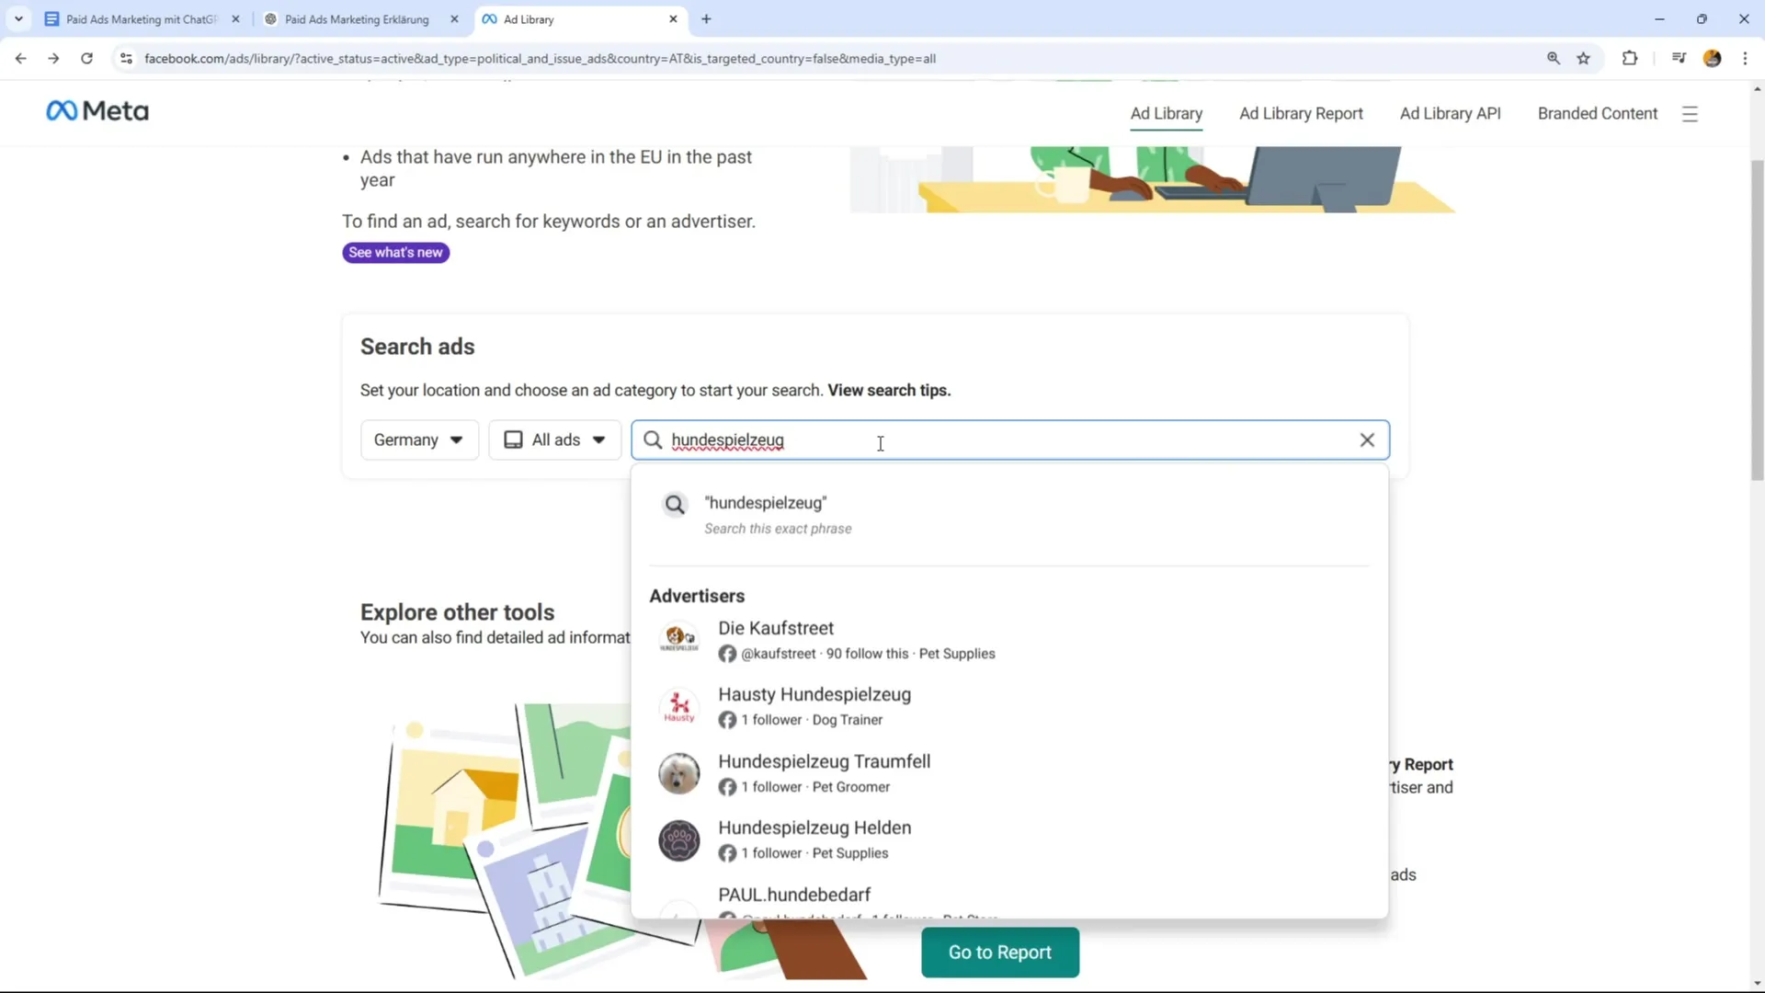This screenshot has height=993, width=1765.
Task: Open the All ads category dropdown
Action: [x=555, y=440]
